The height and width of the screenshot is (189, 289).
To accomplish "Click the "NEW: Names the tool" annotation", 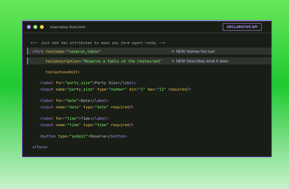I will coord(193,51).
